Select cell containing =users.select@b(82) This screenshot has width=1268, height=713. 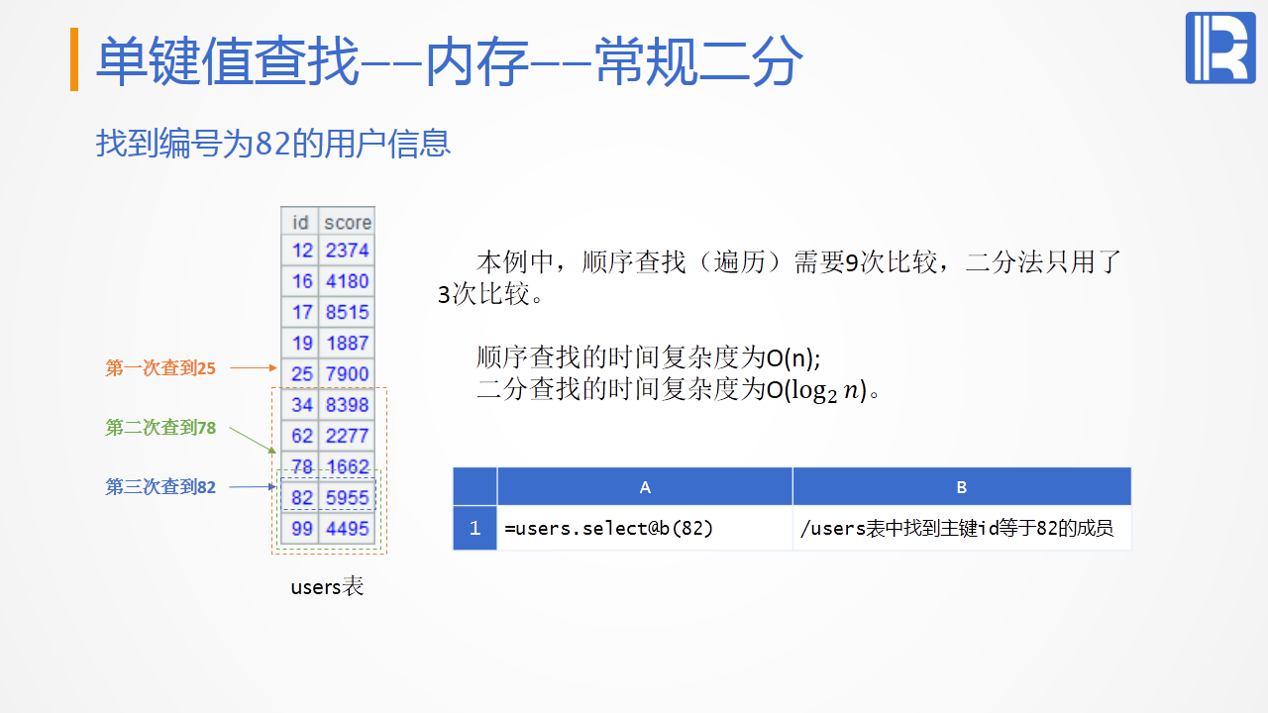(645, 528)
